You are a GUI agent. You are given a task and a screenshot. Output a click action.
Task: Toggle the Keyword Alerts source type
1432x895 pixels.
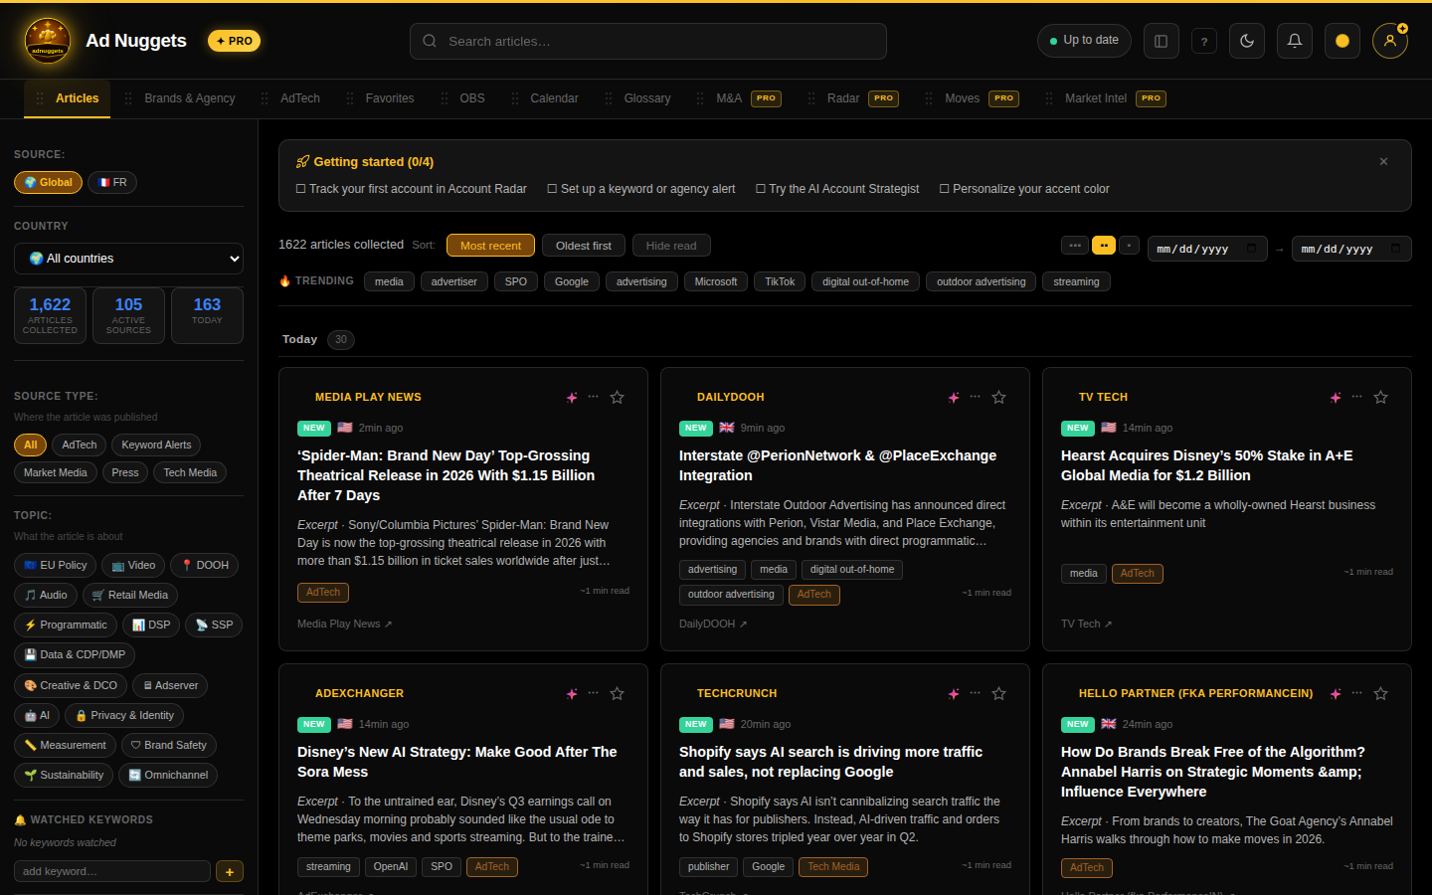pyautogui.click(x=156, y=445)
